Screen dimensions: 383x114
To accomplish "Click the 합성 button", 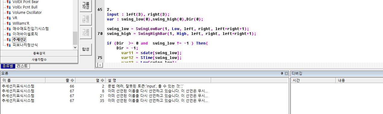I will [x=86, y=49].
